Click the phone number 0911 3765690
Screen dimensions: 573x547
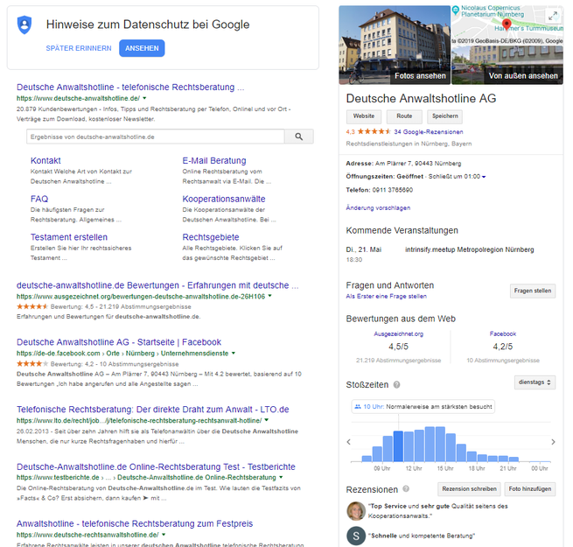(393, 190)
